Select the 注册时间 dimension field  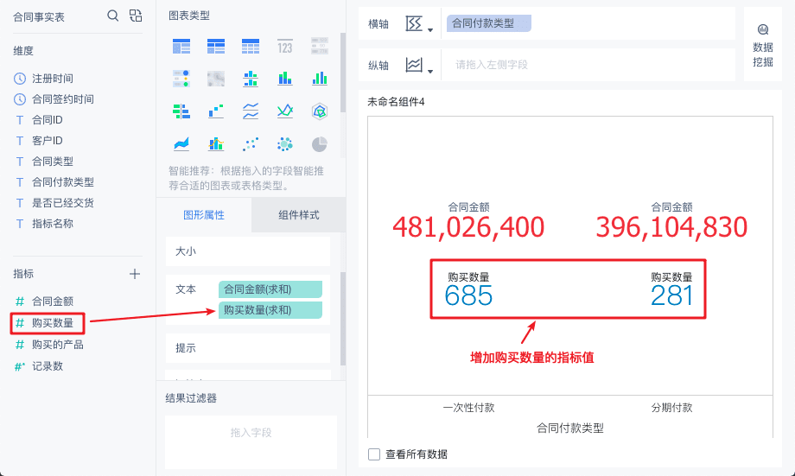click(53, 79)
